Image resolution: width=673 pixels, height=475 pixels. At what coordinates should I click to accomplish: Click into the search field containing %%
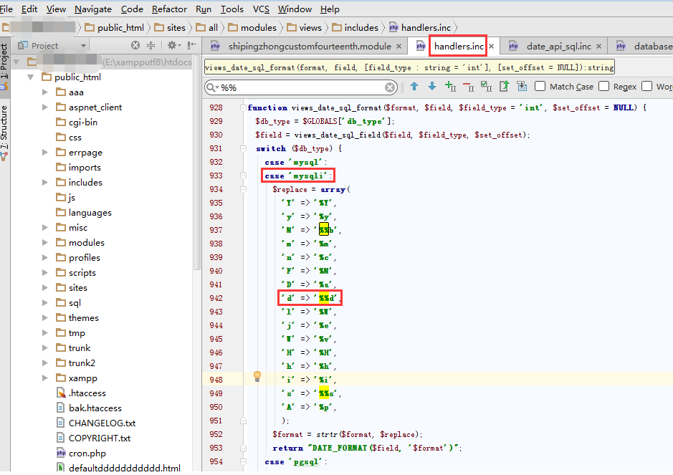pyautogui.click(x=300, y=87)
